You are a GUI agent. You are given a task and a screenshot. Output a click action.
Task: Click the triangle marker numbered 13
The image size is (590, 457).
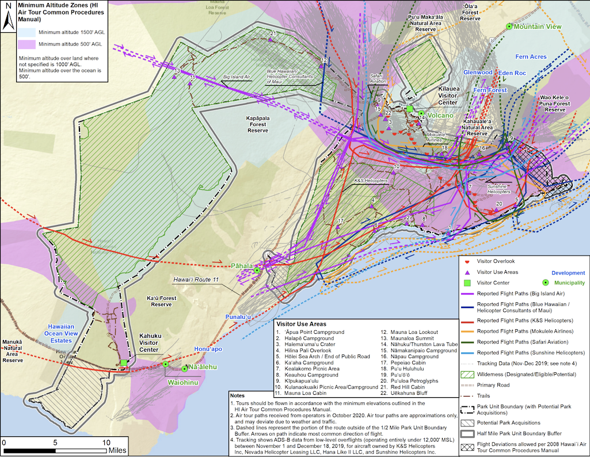click(174, 77)
